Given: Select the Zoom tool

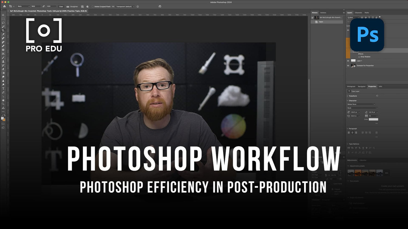Looking at the screenshot, I should (x=3, y=104).
